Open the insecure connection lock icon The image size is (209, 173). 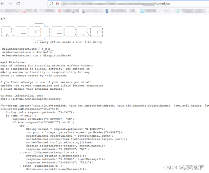[x=58, y=4]
